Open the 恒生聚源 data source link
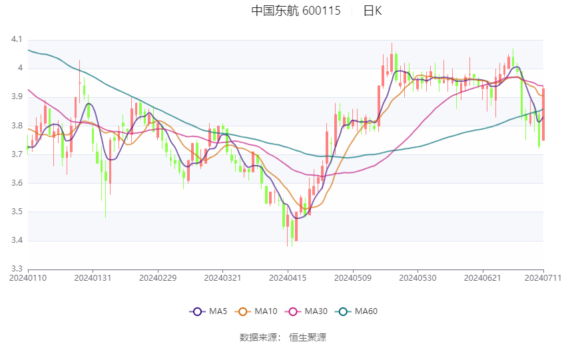Viewport: 566px width, 344px height. pyautogui.click(x=308, y=337)
